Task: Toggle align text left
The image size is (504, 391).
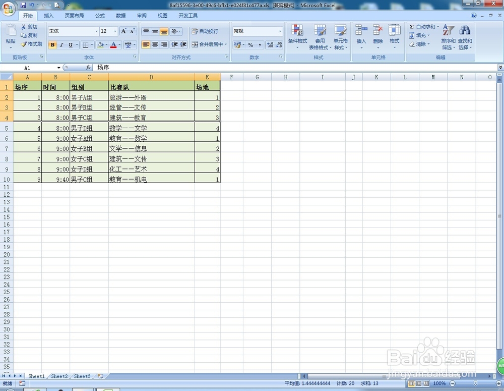Action: [x=146, y=44]
